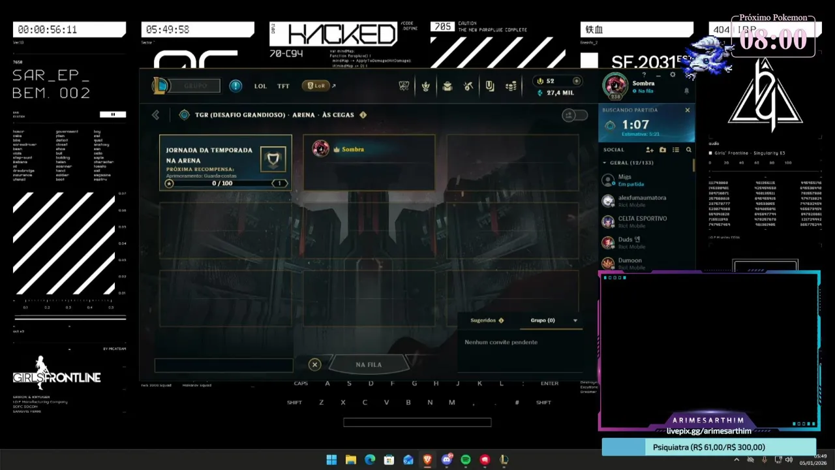Click the 27,4 MIL blue essence balance
Image resolution: width=835 pixels, height=470 pixels.
tap(555, 93)
